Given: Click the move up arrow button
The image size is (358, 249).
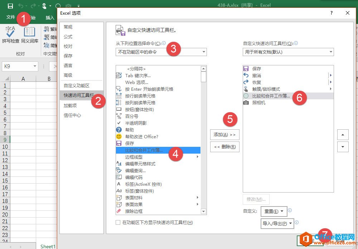Looking at the screenshot, I should pyautogui.click(x=343, y=135).
